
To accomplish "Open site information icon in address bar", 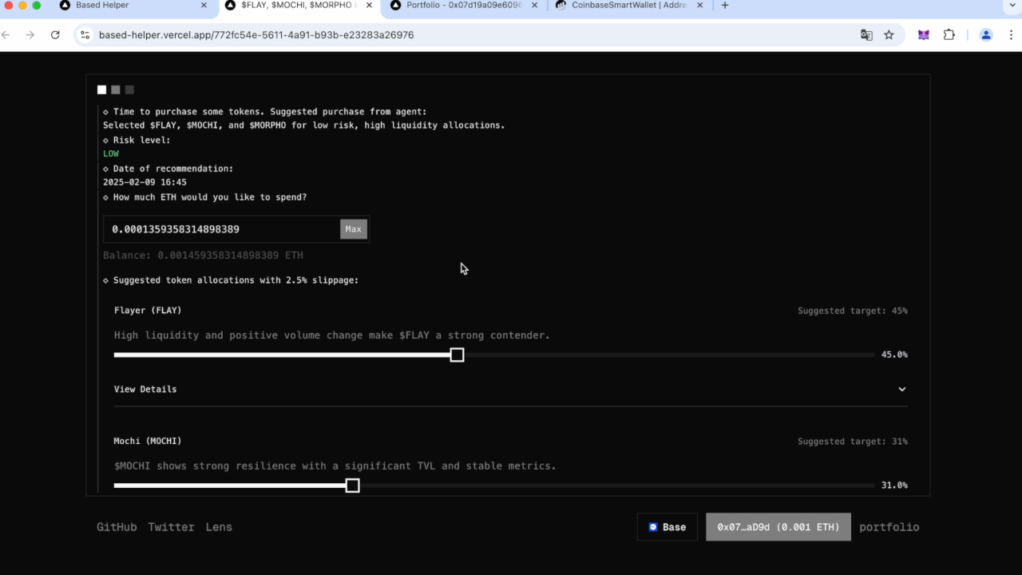I will pyautogui.click(x=85, y=35).
